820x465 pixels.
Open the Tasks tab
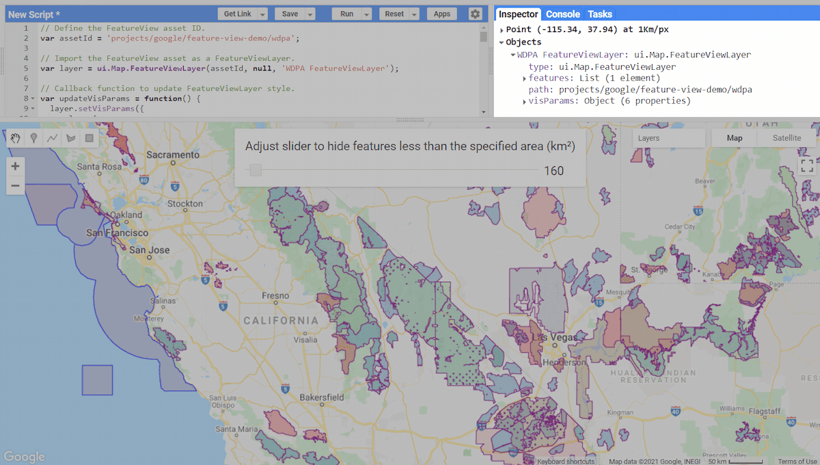pyautogui.click(x=600, y=14)
